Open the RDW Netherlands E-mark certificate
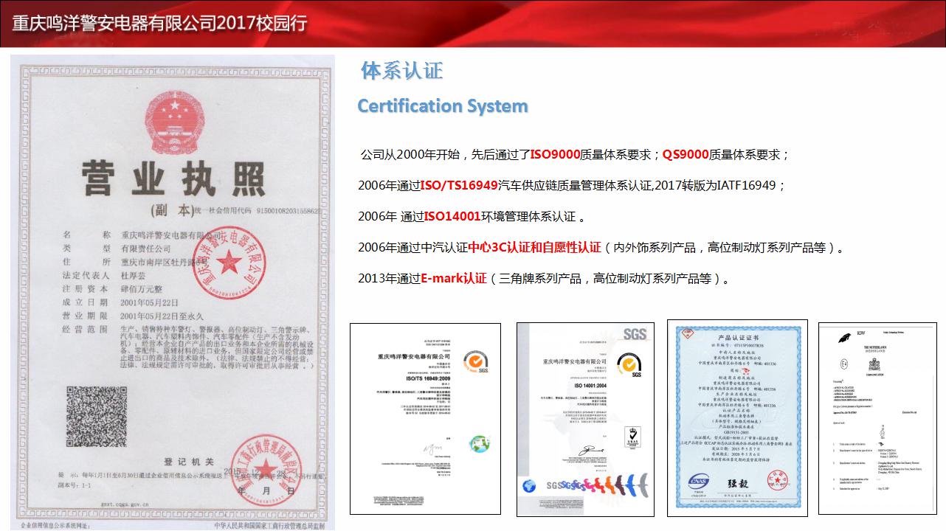 [x=877, y=417]
